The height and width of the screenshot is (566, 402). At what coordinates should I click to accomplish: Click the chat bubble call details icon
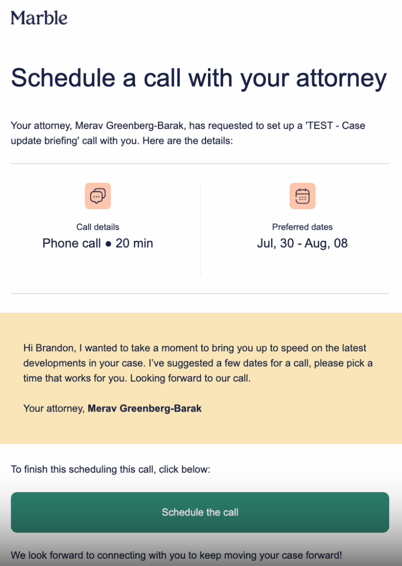point(97,196)
